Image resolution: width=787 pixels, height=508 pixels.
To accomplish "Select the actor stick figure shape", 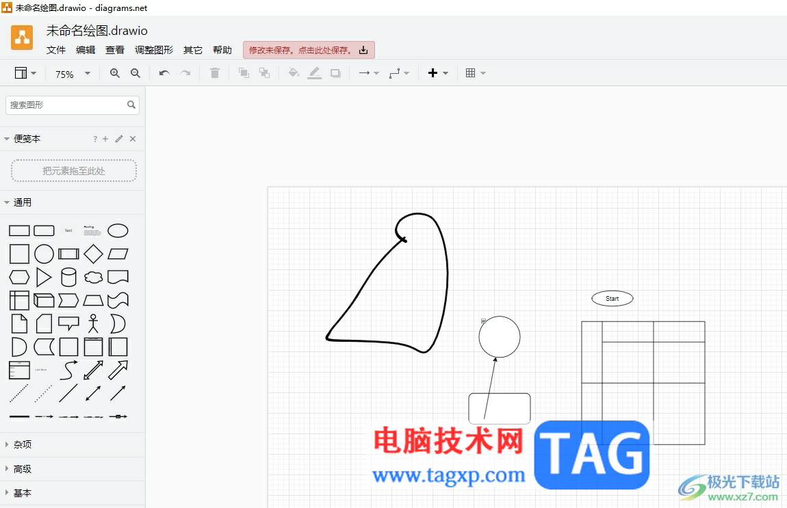I will pos(93,323).
